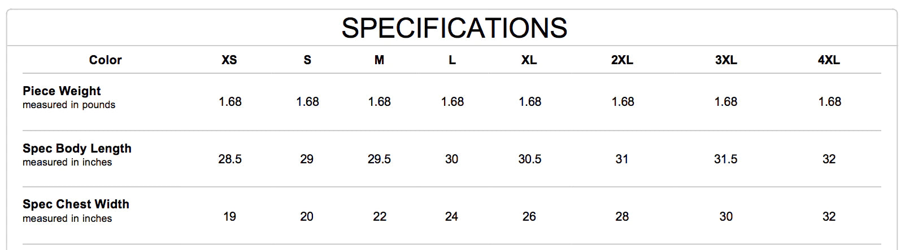
Task: Click the XS chest width value 19
Action: tap(229, 217)
